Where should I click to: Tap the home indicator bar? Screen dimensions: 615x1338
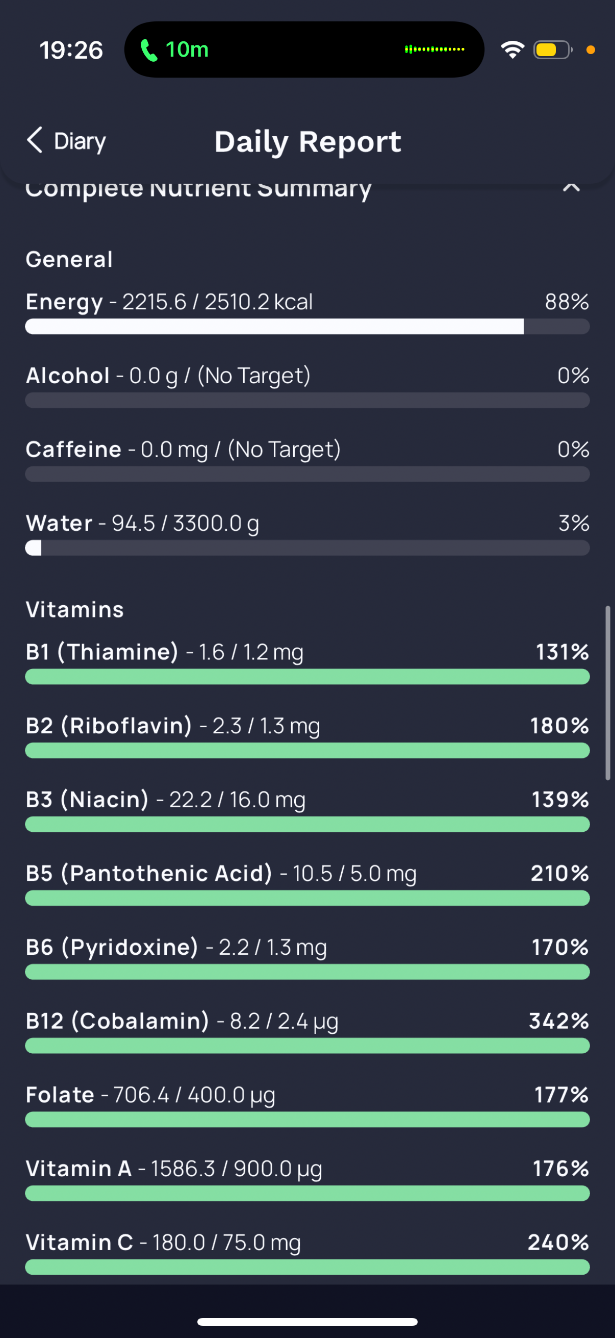(x=307, y=1321)
